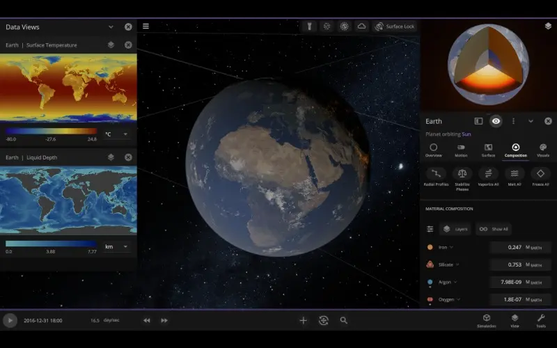Toggle the clouds icon in top toolbar
This screenshot has width=557, height=348.
(361, 26)
